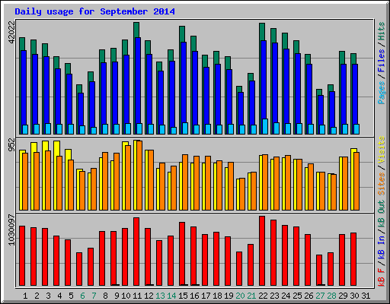
Task: Click green weekend day label 20
Action: 240,296
